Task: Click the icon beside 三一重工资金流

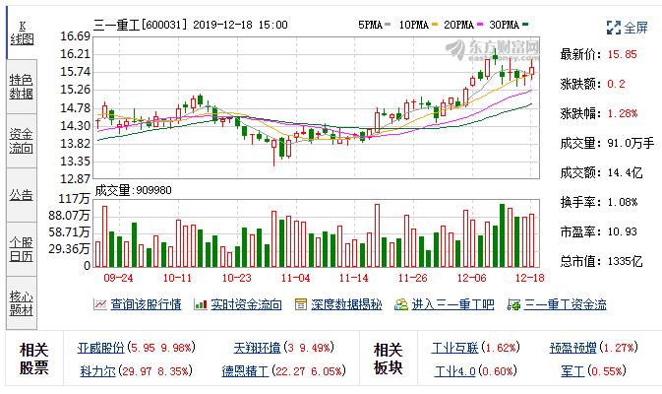Action: (513, 304)
